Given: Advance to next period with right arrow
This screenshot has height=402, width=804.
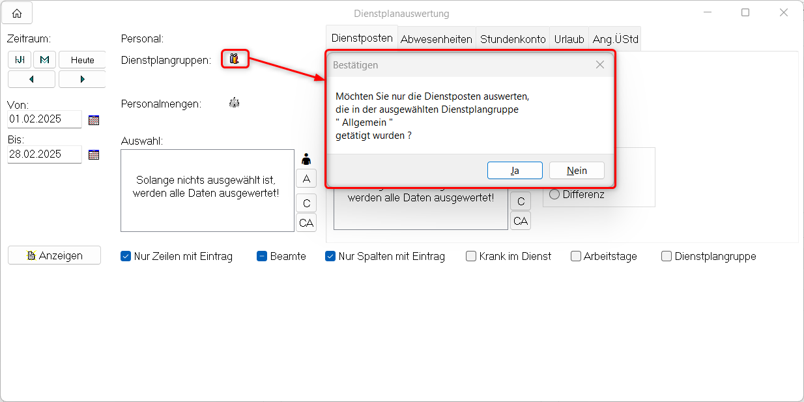Looking at the screenshot, I should pyautogui.click(x=82, y=79).
